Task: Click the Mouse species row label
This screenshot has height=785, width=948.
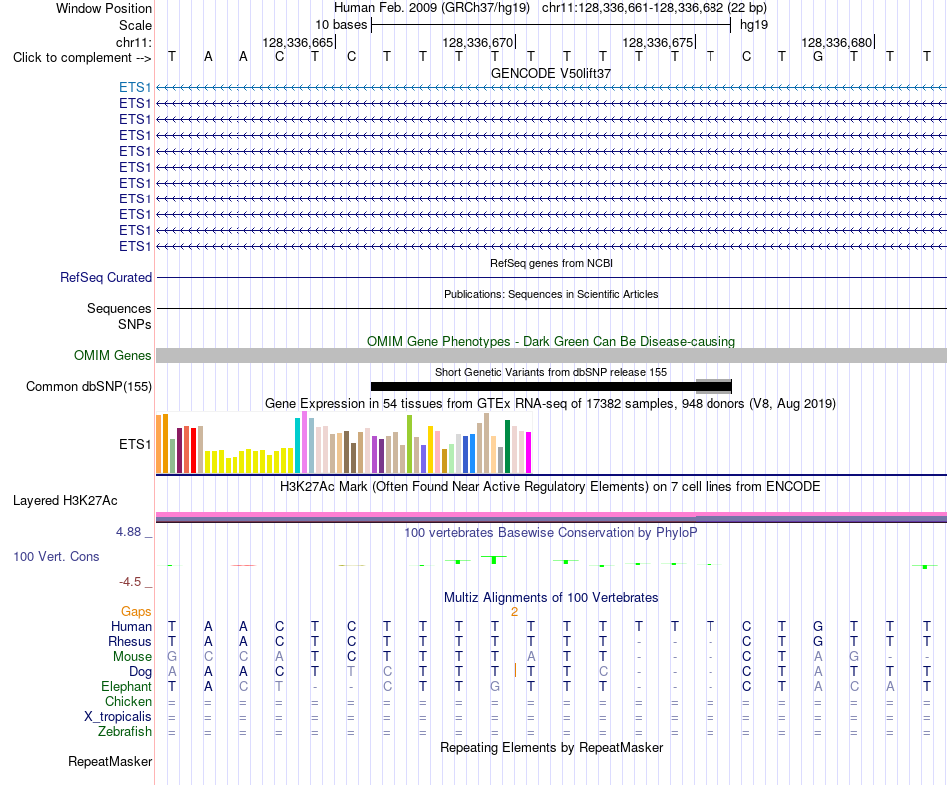Action: pyautogui.click(x=132, y=657)
